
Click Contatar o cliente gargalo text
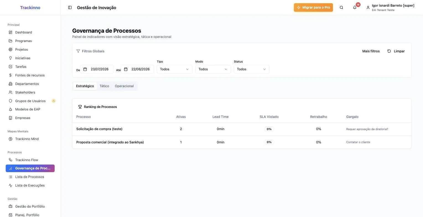358,142
